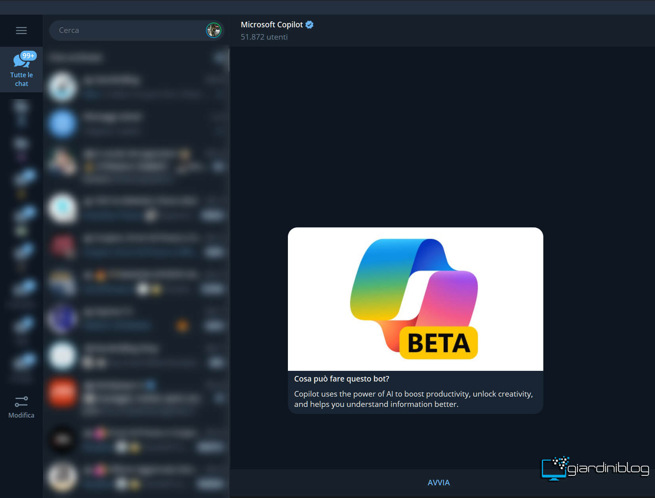
Task: Open the Copilot BETA logo image
Action: [415, 299]
